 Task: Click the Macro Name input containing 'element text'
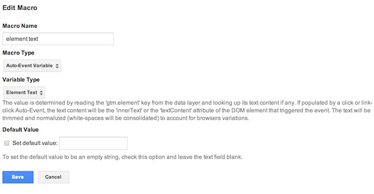[x=58, y=39]
